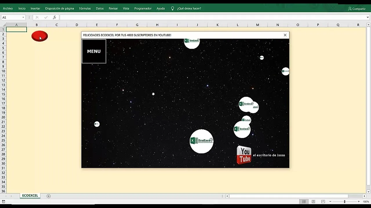Click the YouTube logo in the dialog
The height and width of the screenshot is (208, 371).
(244, 155)
